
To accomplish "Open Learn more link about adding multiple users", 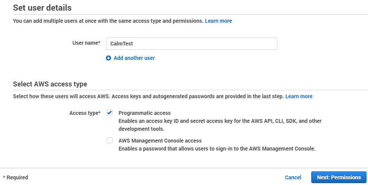I will (218, 21).
